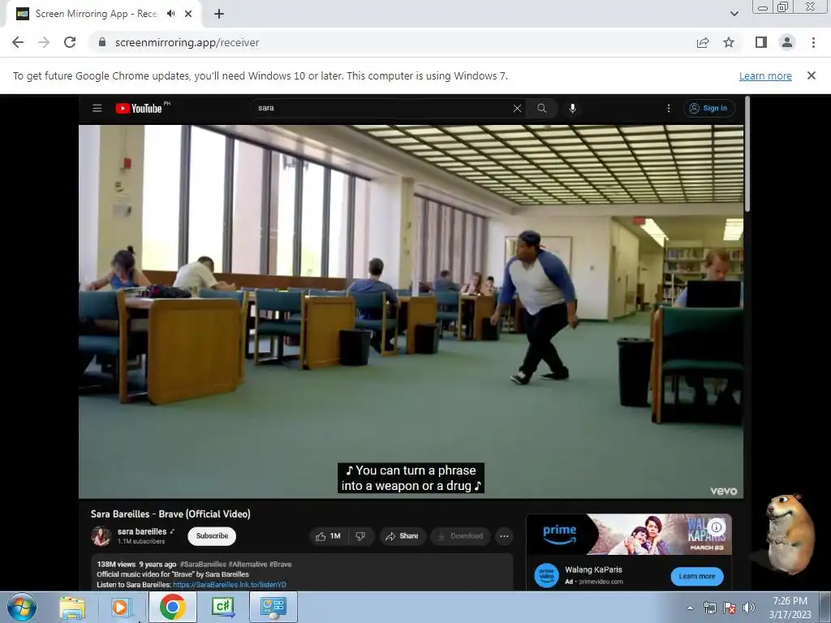Show hidden tray icons arrow
Viewport: 831px width, 623px height.
click(x=690, y=608)
